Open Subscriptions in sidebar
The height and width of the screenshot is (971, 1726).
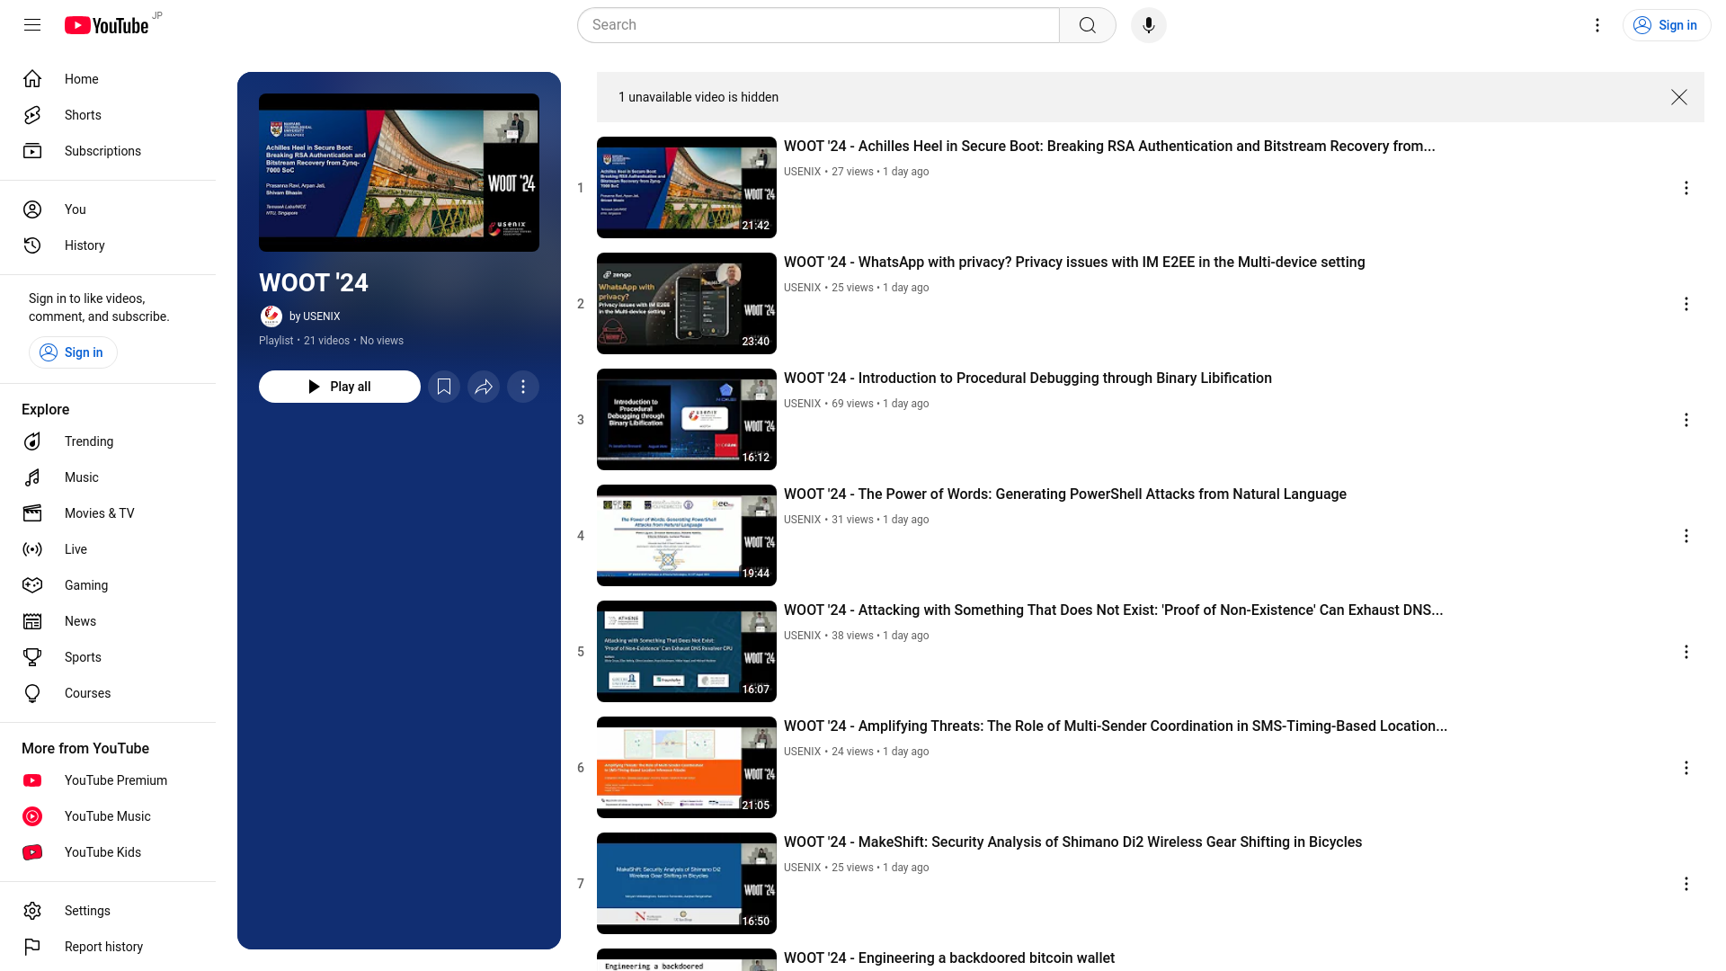[x=108, y=151]
